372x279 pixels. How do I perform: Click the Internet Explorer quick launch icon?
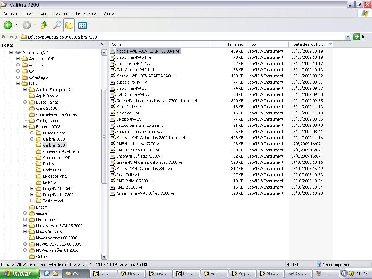coord(47,274)
